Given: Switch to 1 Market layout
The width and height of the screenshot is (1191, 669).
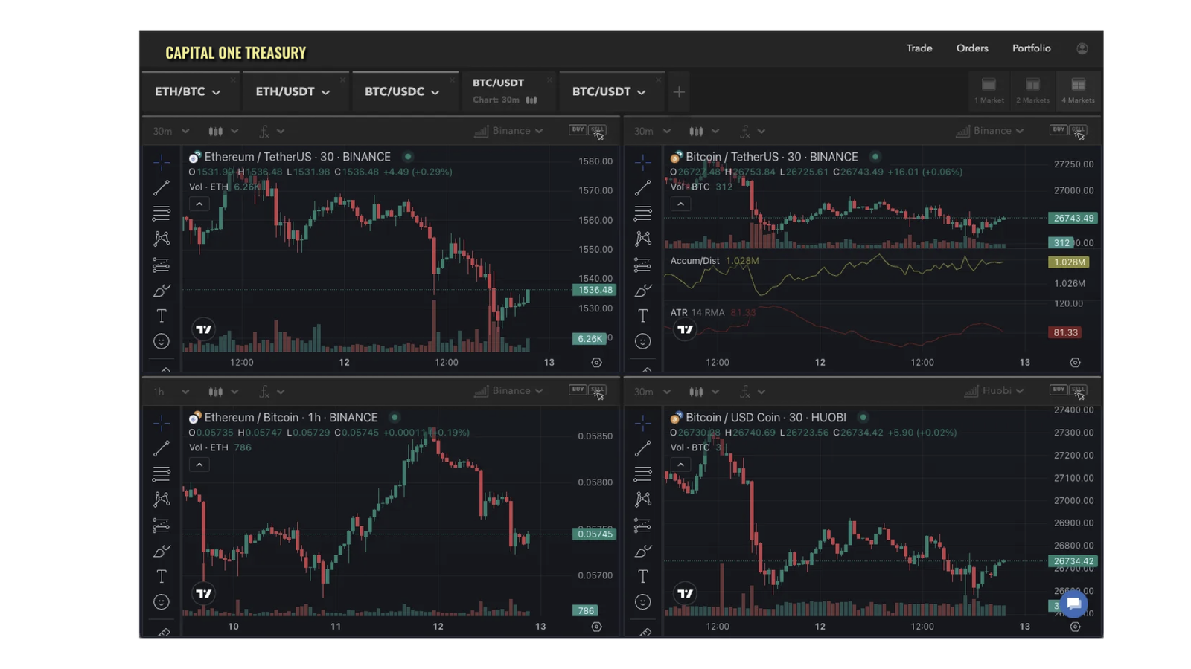Looking at the screenshot, I should (x=989, y=91).
